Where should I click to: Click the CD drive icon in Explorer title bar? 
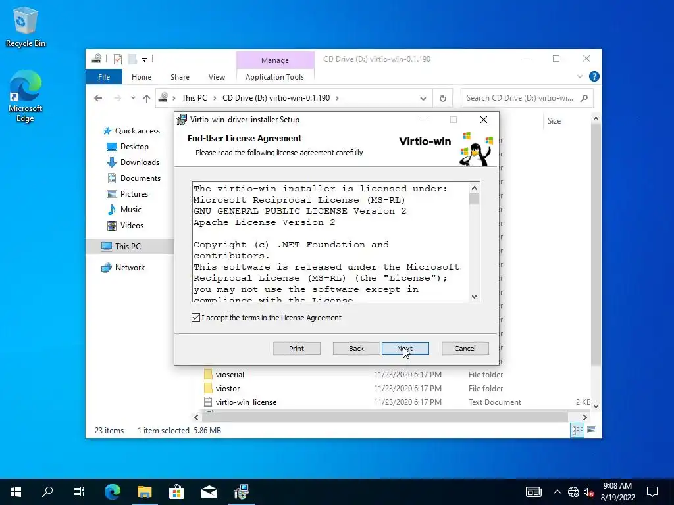(x=97, y=59)
